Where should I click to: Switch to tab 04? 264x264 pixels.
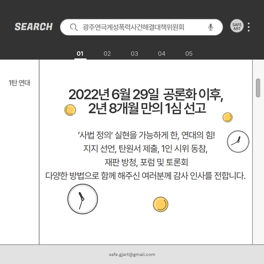162,54
